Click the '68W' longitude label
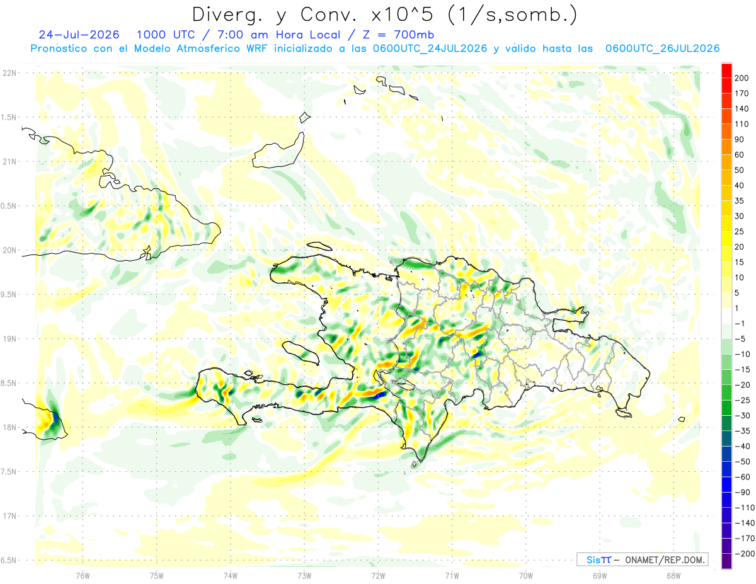The image size is (756, 584). [673, 576]
